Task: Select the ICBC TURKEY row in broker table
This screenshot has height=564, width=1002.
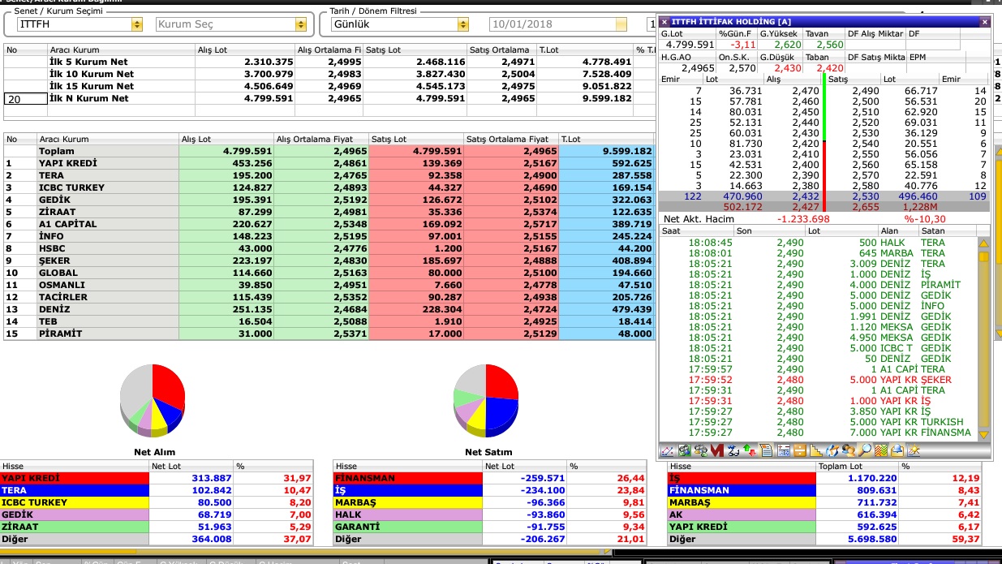Action: 329,187
